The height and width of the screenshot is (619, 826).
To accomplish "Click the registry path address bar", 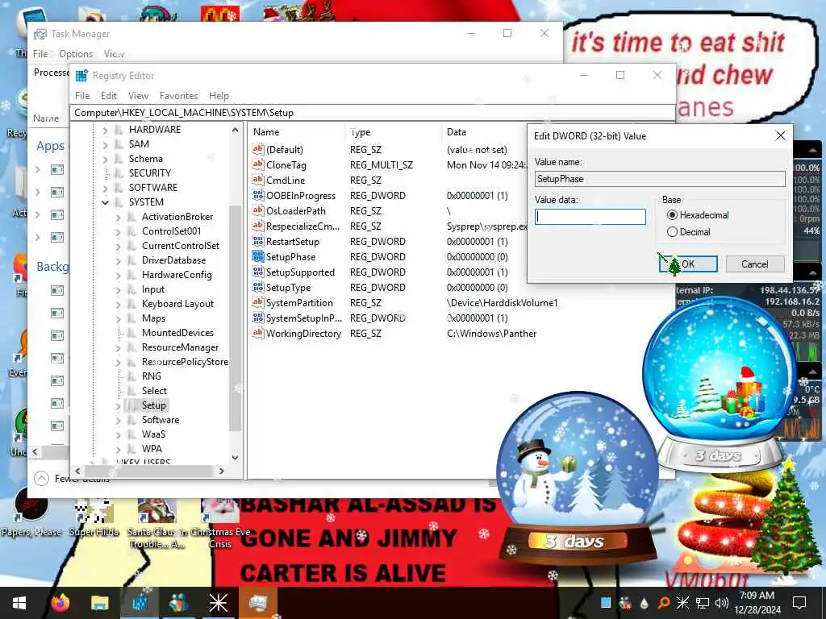I will pos(373,113).
